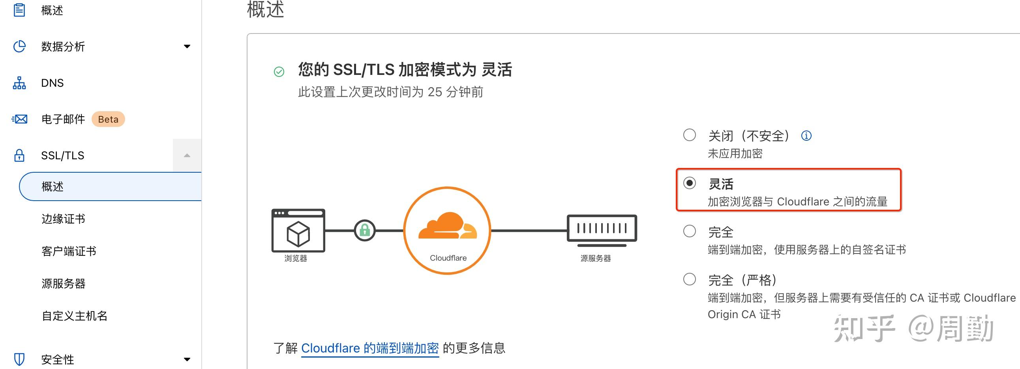Open the Cloudflare 的端到端加密 link
Screen dimensions: 1020x369
[370, 348]
